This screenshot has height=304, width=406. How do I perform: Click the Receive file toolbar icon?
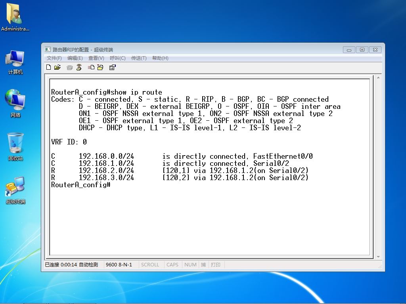coord(100,67)
